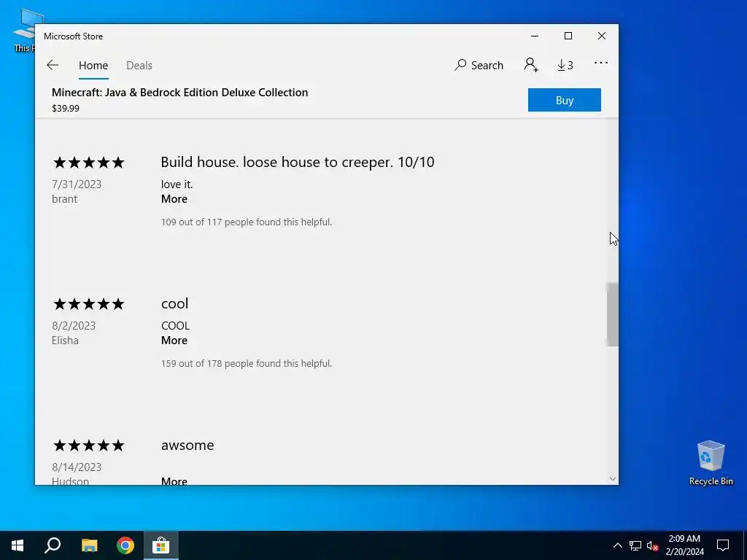Click the date 8/14/2023

(76, 467)
